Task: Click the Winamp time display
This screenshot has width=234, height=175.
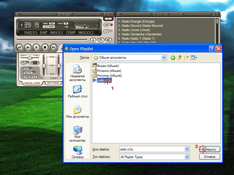Action: coord(31,25)
